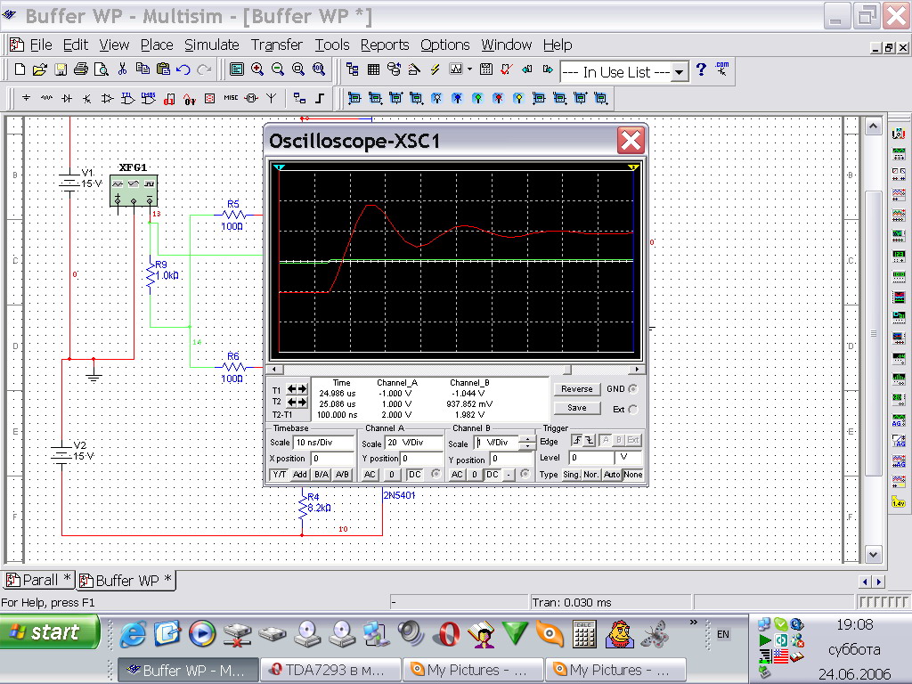Screen dimensions: 912x684
Task: Decrease Channel B scale with down stepper
Action: [527, 446]
